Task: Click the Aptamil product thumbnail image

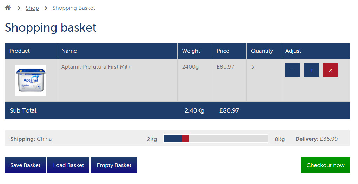Action: pos(31,80)
